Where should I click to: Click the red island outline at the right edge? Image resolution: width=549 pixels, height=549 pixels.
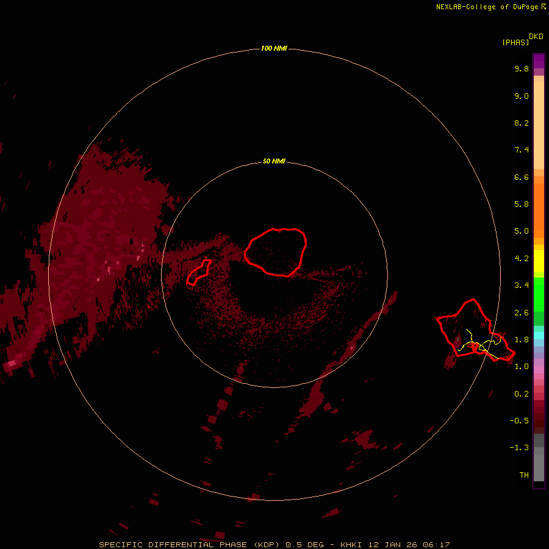pos(475,331)
